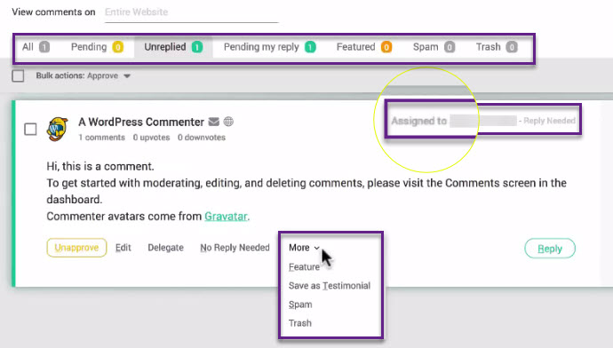Delegate this comment
This screenshot has height=348, width=613.
(x=166, y=248)
